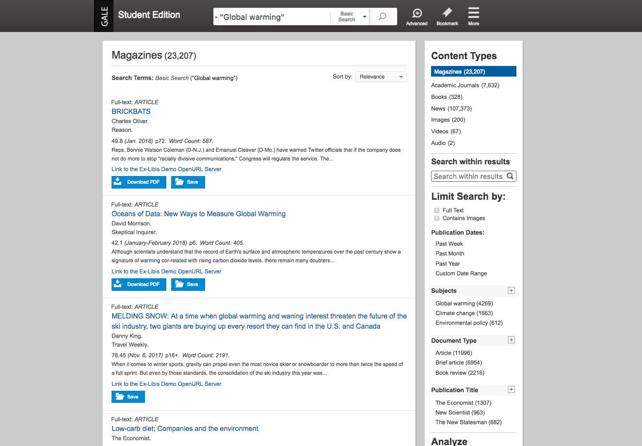Open the More hamburger menu
The image size is (642, 446).
pos(474,17)
